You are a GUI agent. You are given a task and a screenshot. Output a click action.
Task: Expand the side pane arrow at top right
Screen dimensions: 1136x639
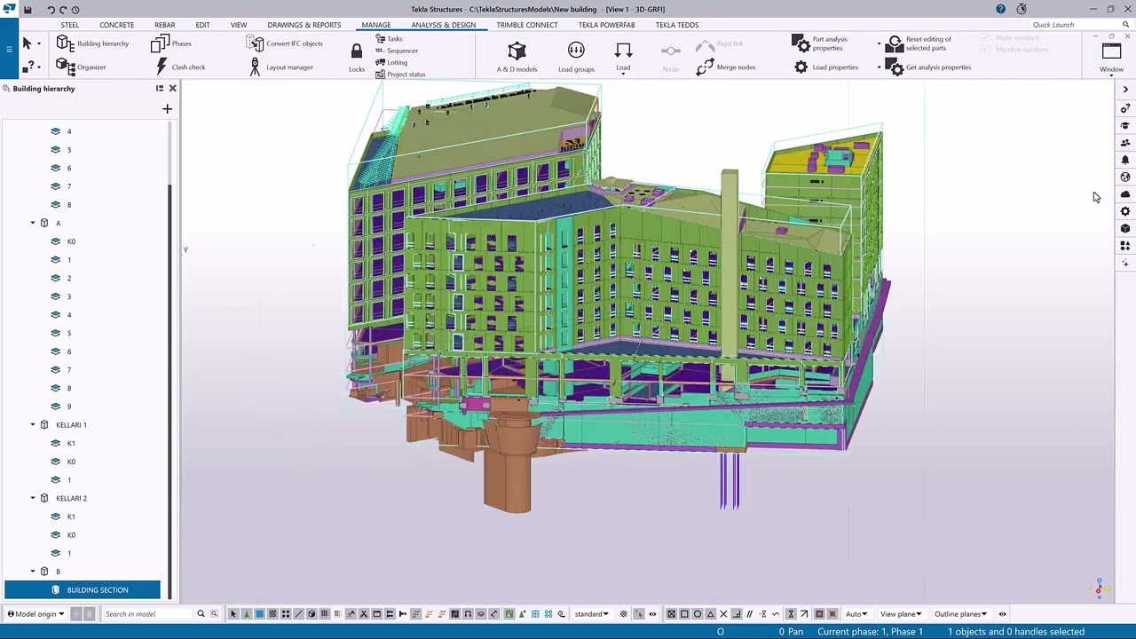(1125, 89)
